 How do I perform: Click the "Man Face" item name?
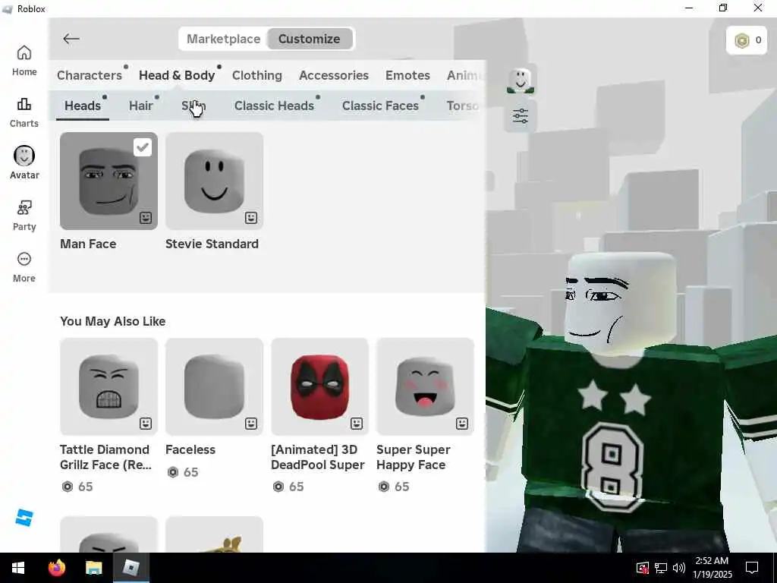[x=88, y=244]
